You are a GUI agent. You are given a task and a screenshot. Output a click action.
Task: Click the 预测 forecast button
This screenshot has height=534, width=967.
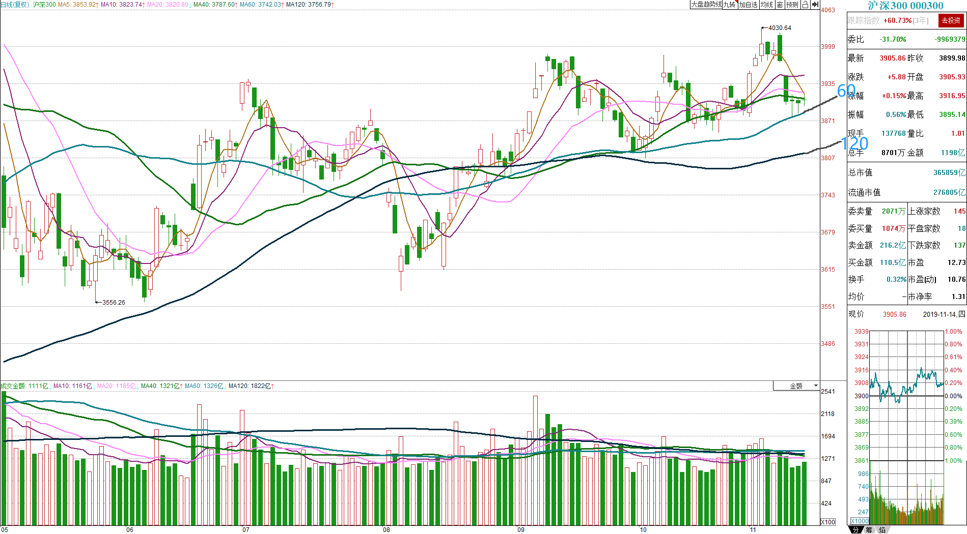click(x=792, y=5)
